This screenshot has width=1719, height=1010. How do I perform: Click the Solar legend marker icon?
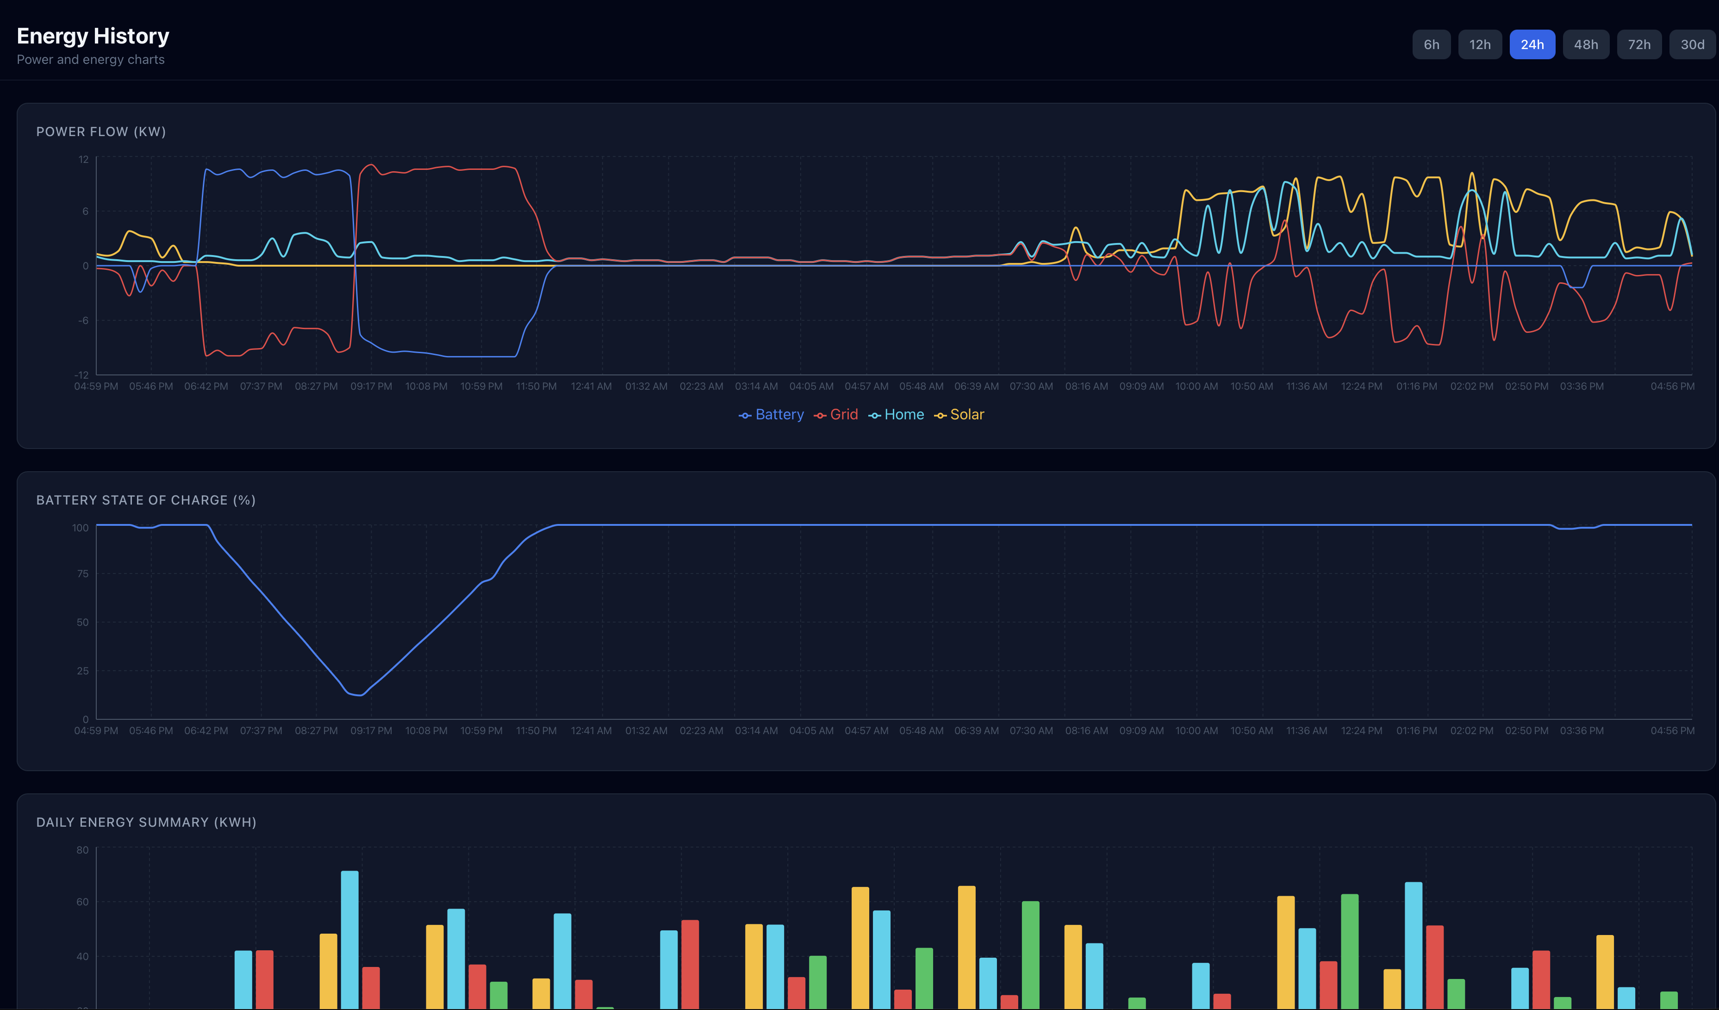click(940, 415)
